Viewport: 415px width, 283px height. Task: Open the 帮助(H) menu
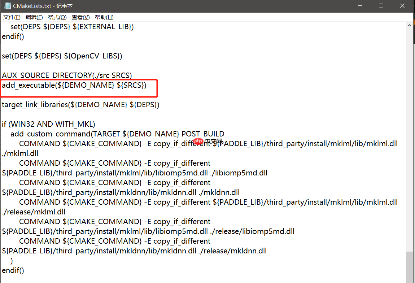coord(104,17)
